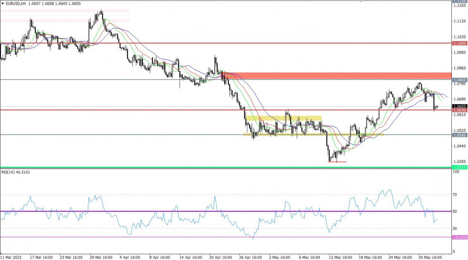Click the 1.0865 price axis value

(460, 68)
